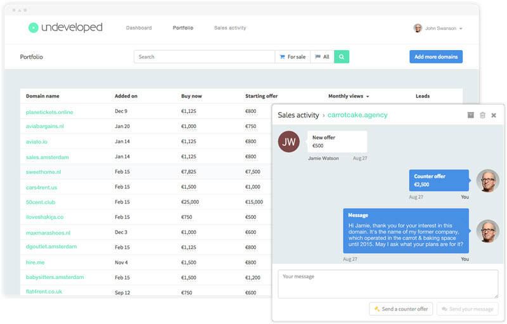
Task: Toggle the For sale filter
Action: coord(293,56)
